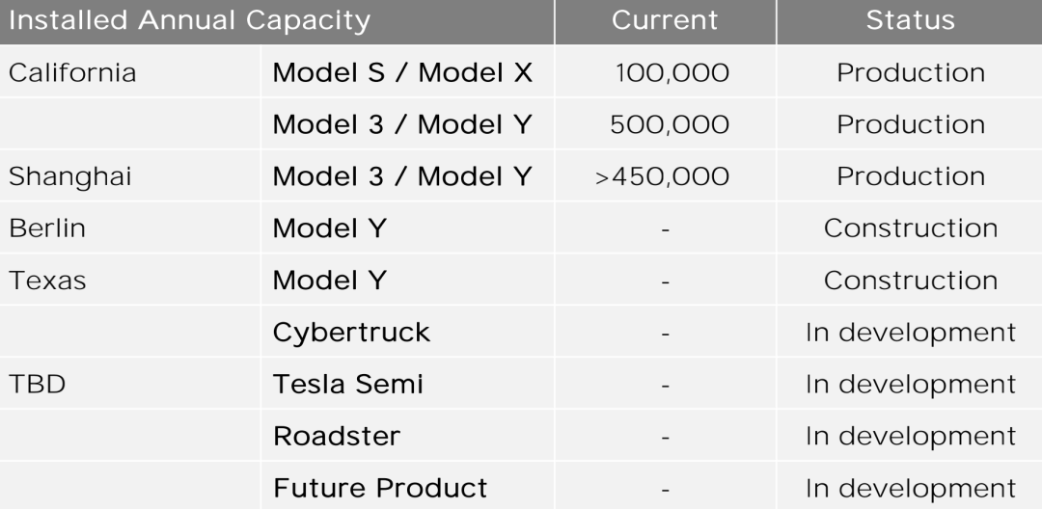Select 'Model S / Model X' cell
Viewport: 1042px width, 509px height.
(402, 73)
